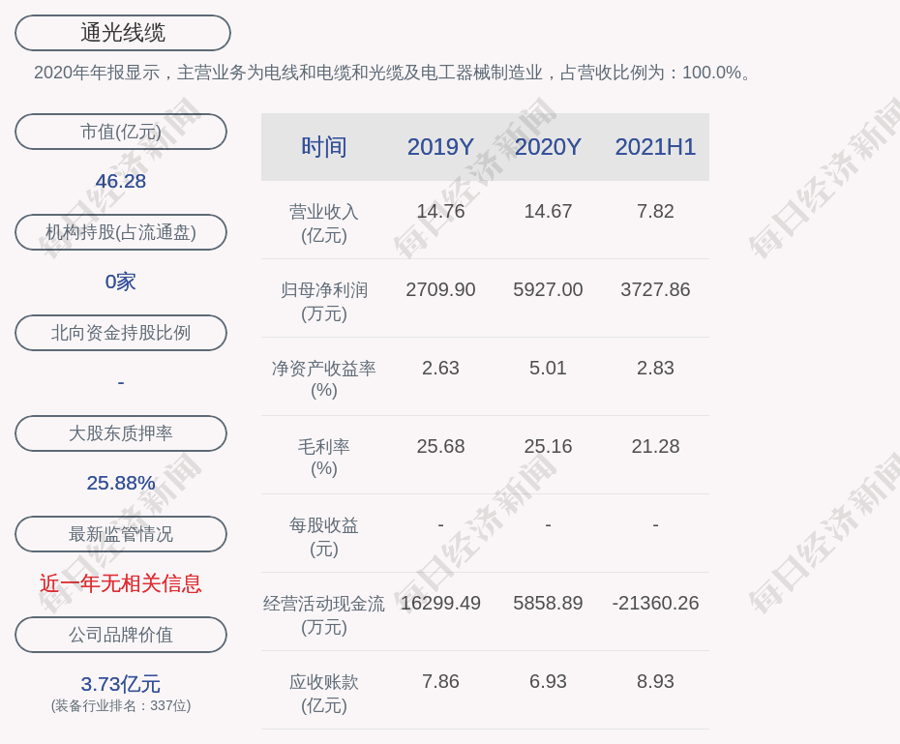The height and width of the screenshot is (744, 900).
Task: Click the pledge rate value 25.88%
Action: 121,483
